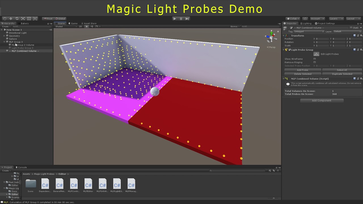Select the Hand tool
The image size is (363, 204).
(5, 19)
